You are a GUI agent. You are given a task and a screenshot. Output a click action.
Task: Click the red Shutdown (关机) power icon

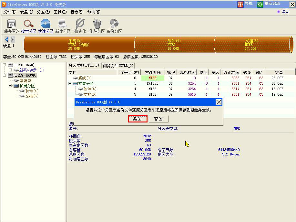(240, 4)
